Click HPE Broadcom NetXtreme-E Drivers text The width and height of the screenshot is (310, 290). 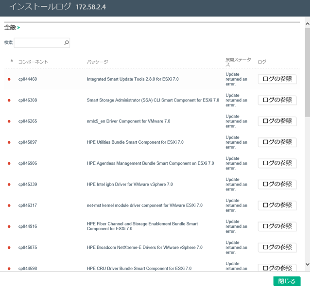(x=144, y=248)
